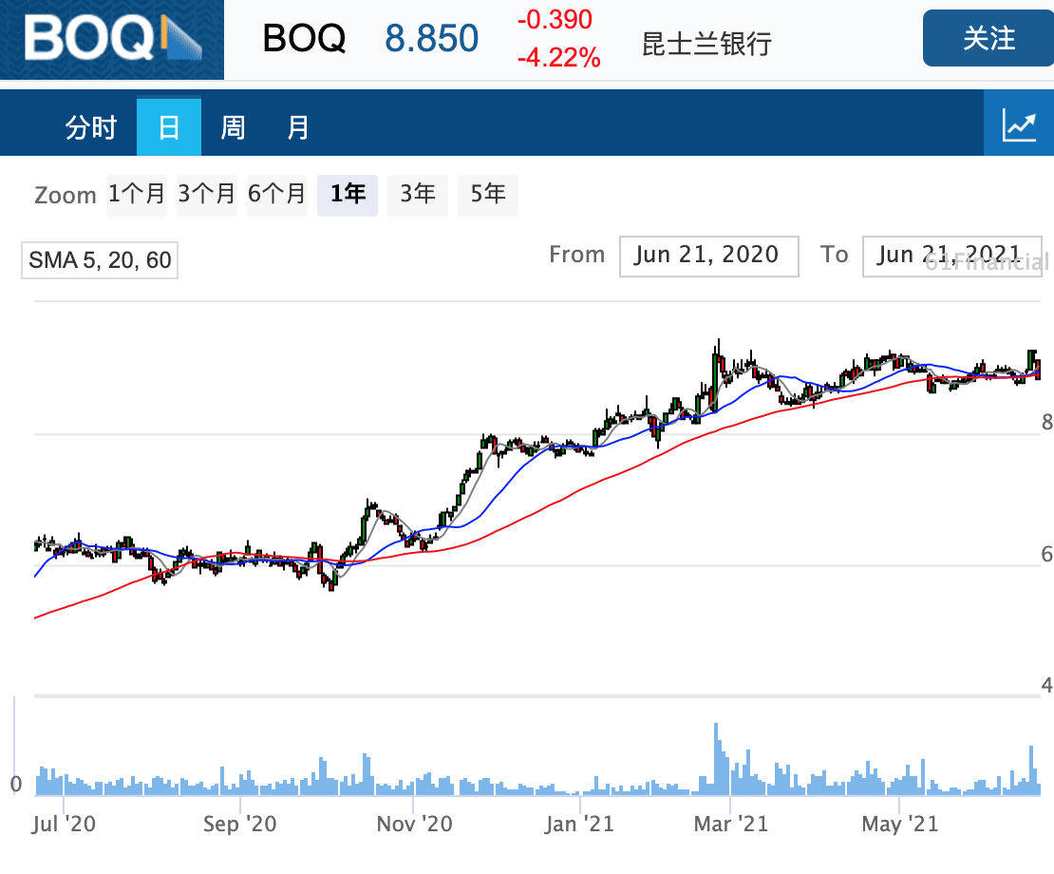This screenshot has height=874, width=1054.
Task: Click the Jan '21 axis label
Action: pos(579,825)
